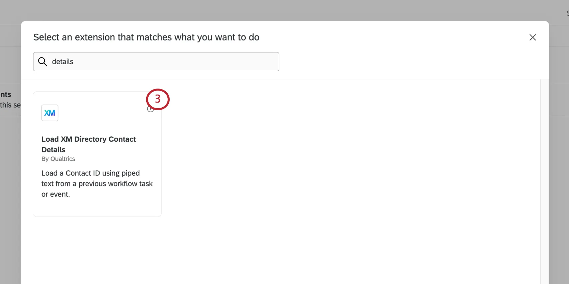Click the extension description about piped text

pyautogui.click(x=97, y=183)
